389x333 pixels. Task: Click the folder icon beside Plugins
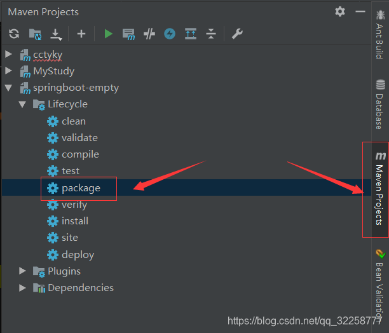tap(39, 271)
